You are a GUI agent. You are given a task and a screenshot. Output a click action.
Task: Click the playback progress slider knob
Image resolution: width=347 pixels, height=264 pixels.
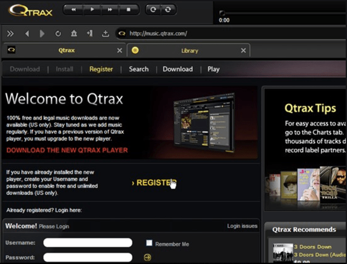tap(222, 13)
